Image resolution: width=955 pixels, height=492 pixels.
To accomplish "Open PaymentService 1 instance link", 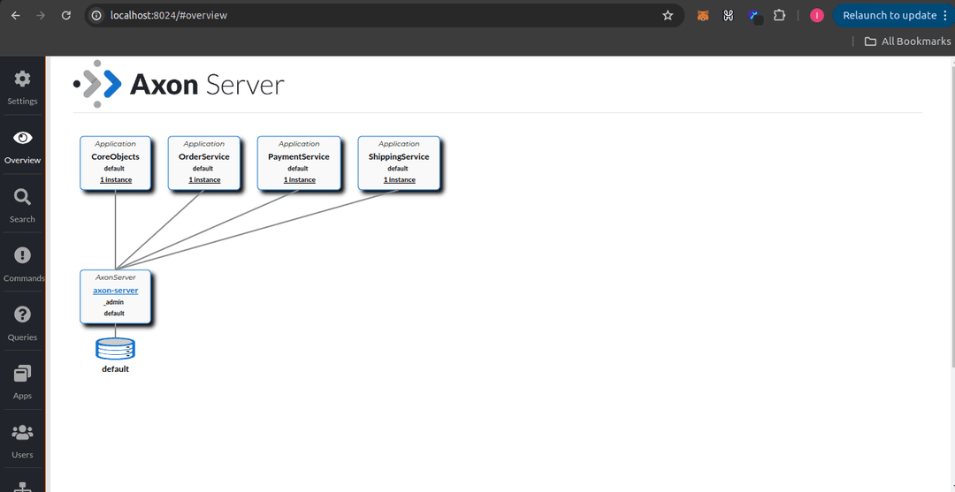I will (x=299, y=180).
